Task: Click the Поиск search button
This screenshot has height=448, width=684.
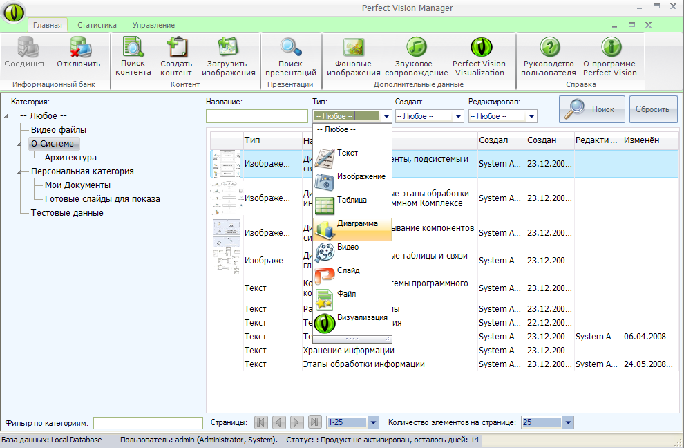Action: point(592,109)
